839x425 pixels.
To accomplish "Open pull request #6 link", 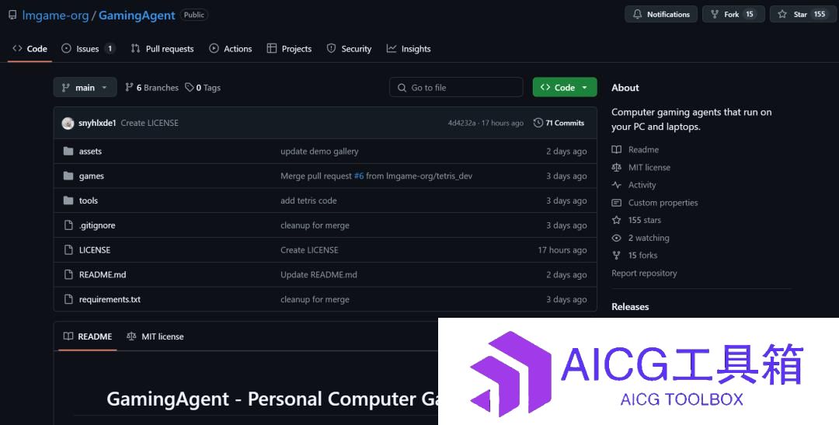I will (358, 176).
